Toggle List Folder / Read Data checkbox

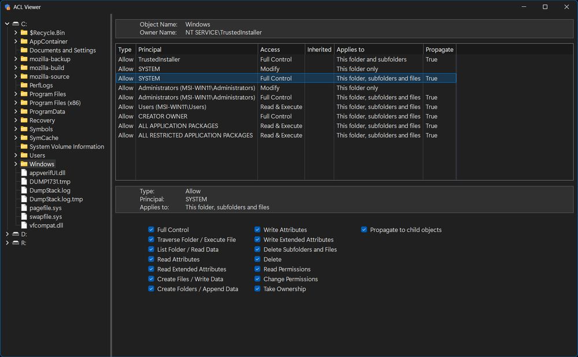coord(151,250)
